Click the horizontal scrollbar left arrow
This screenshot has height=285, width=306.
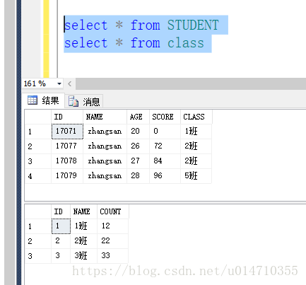[x=69, y=83]
